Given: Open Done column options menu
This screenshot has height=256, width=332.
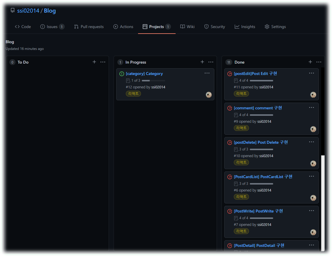Looking at the screenshot, I should [319, 62].
